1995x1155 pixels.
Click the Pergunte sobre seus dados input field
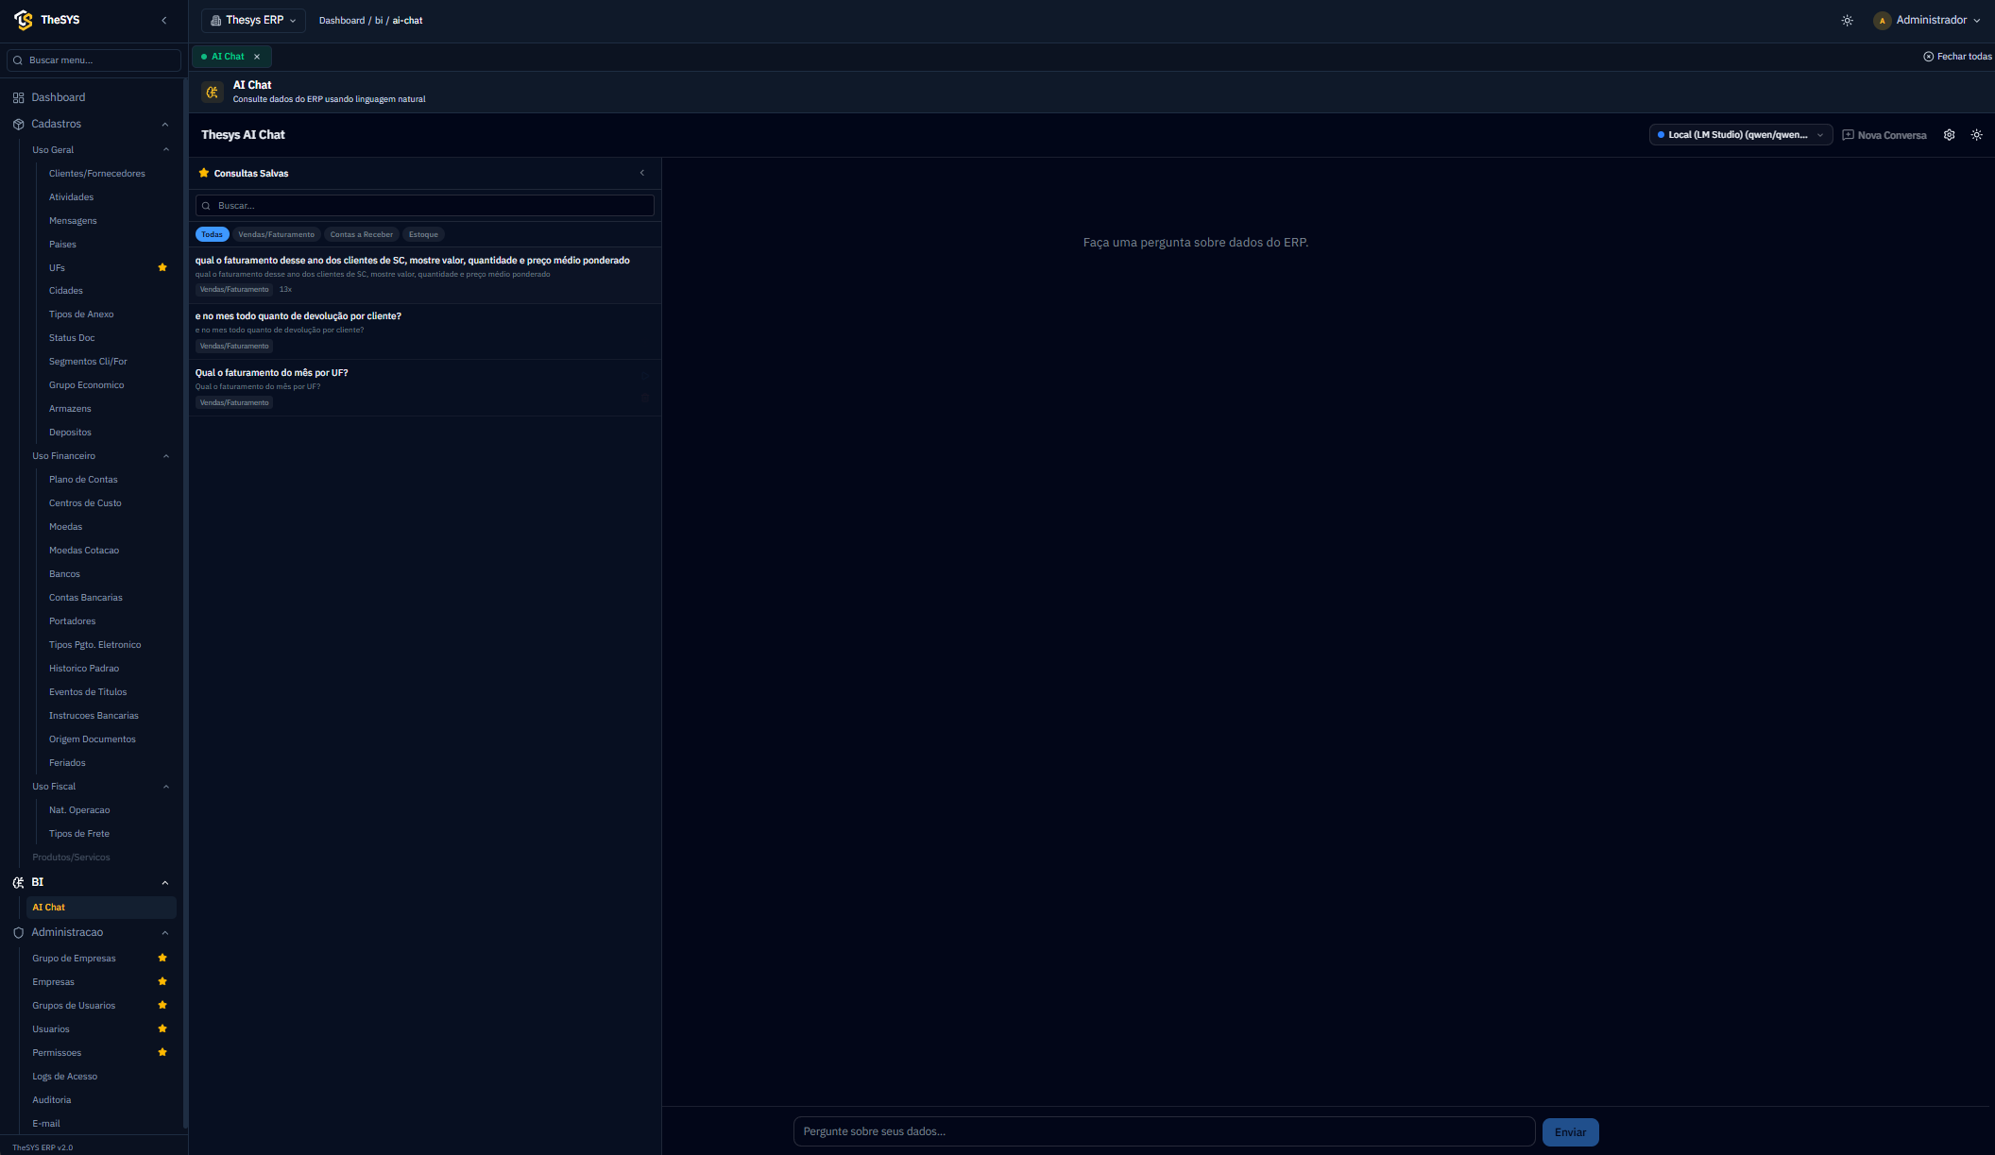[x=1163, y=1130]
